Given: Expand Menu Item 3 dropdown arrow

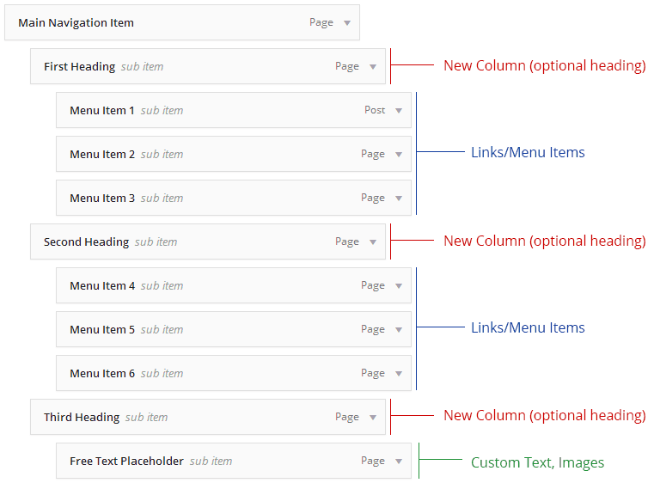Looking at the screenshot, I should 399,199.
